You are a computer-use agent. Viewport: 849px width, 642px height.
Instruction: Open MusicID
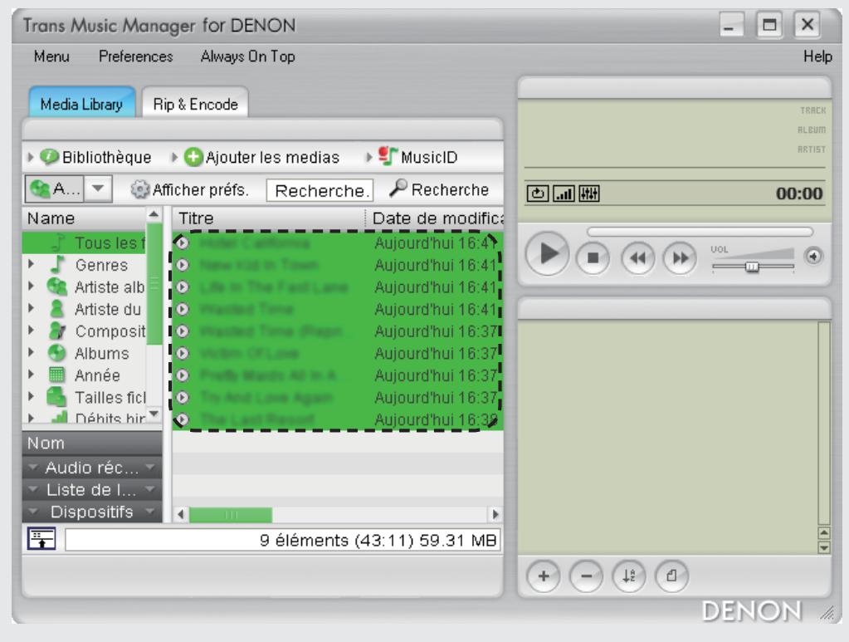click(x=417, y=157)
